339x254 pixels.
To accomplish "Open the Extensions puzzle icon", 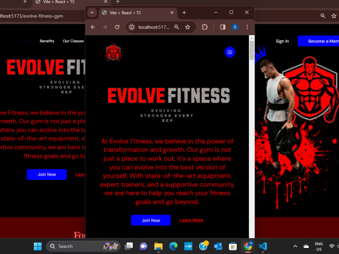I will coord(204,27).
